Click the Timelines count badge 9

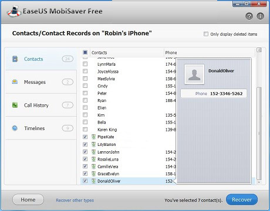coord(67,128)
